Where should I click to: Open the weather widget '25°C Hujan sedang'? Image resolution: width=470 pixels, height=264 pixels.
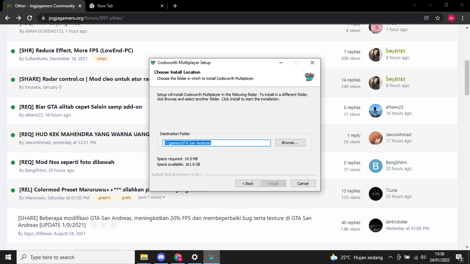pyautogui.click(x=357, y=257)
